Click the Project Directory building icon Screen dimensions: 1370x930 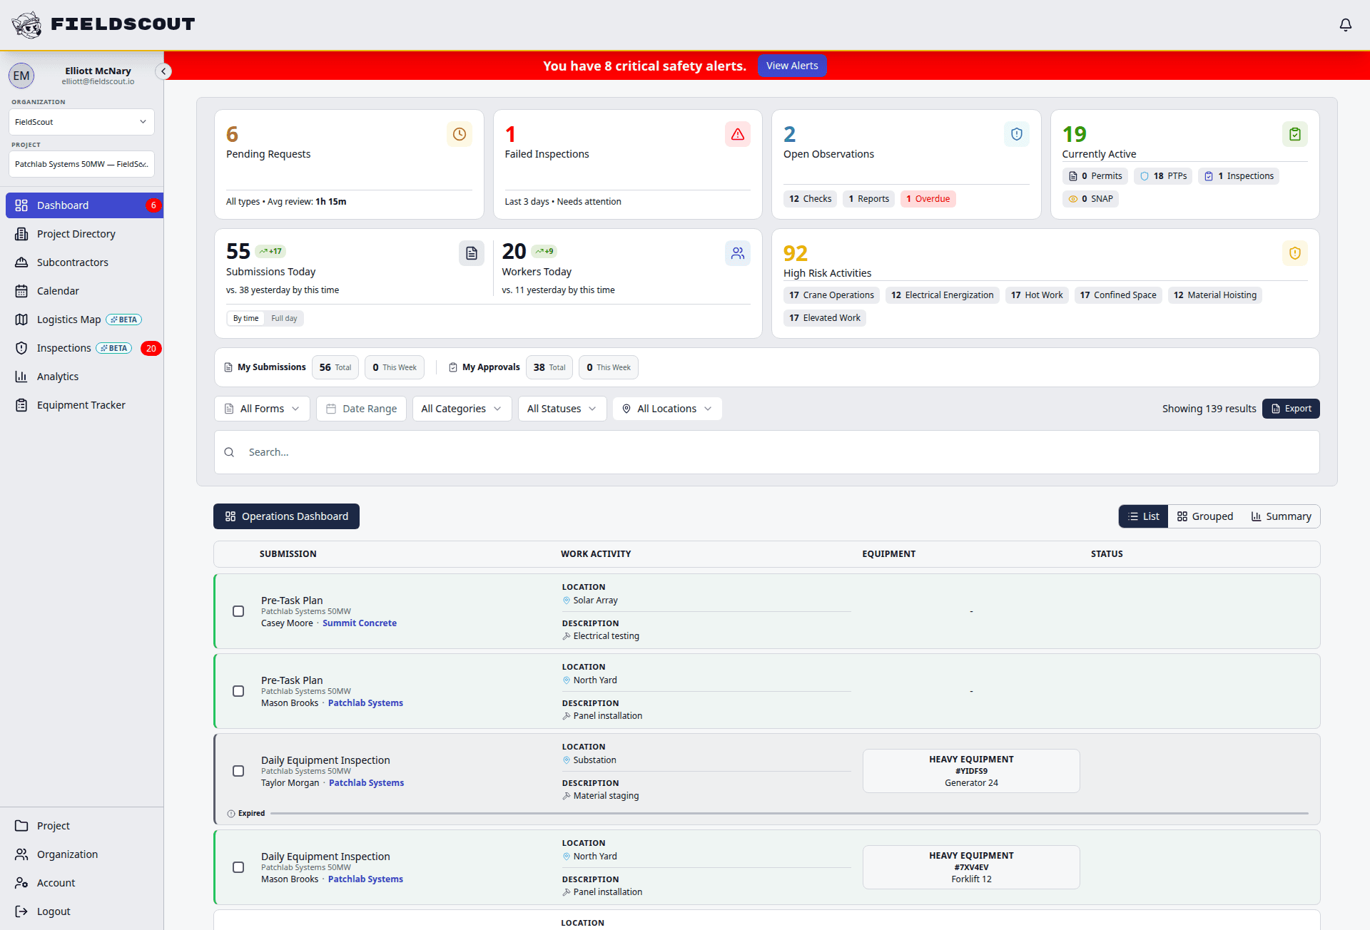pos(21,234)
